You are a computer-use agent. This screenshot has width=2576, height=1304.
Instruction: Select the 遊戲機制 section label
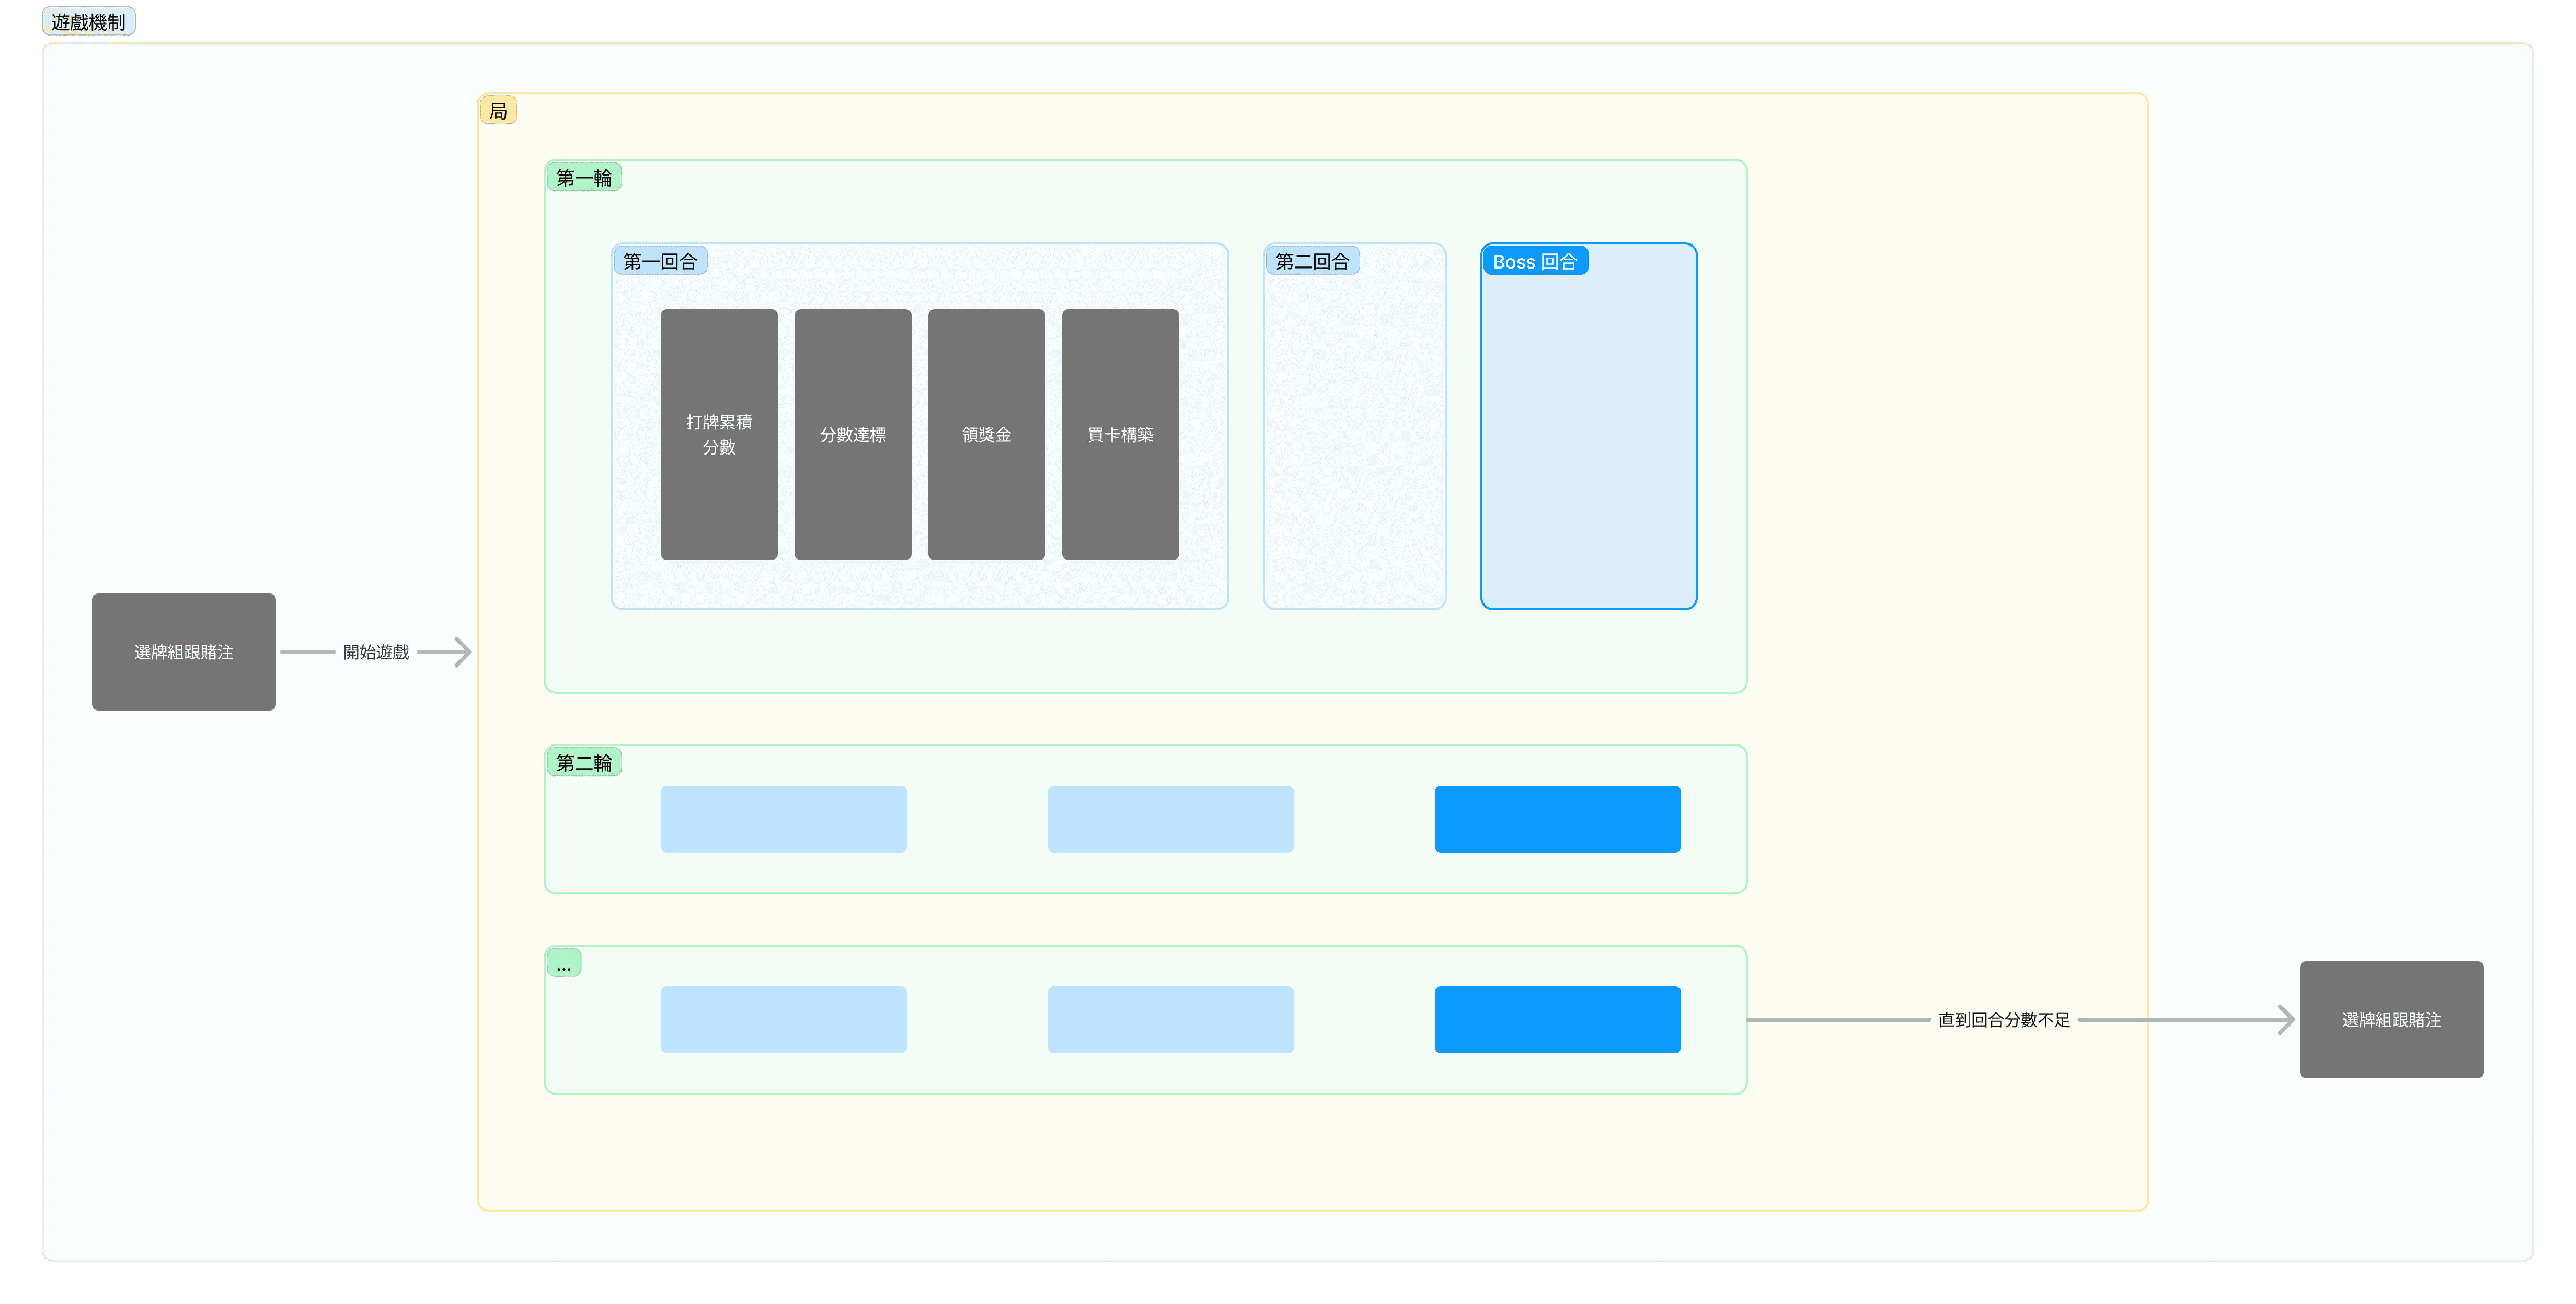click(88, 22)
